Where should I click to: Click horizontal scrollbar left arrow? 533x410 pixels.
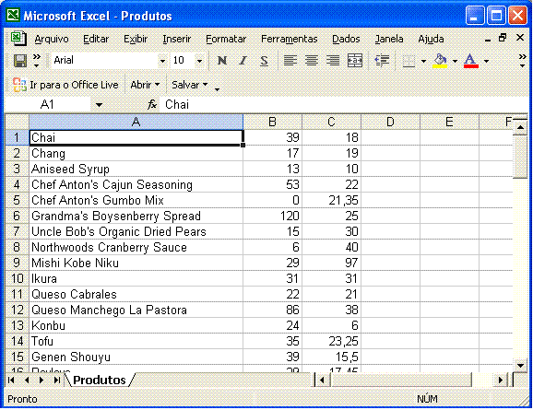322,380
